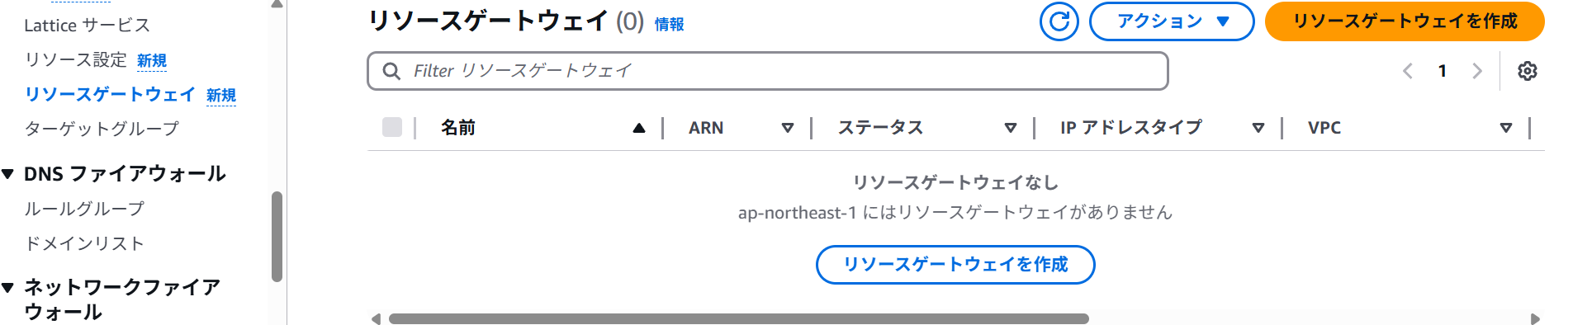Select ルールグループ in sidebar
The height and width of the screenshot is (325, 1573).
pos(84,209)
